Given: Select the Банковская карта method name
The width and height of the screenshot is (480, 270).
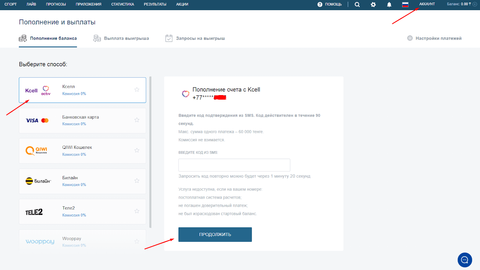Looking at the screenshot, I should tap(80, 117).
